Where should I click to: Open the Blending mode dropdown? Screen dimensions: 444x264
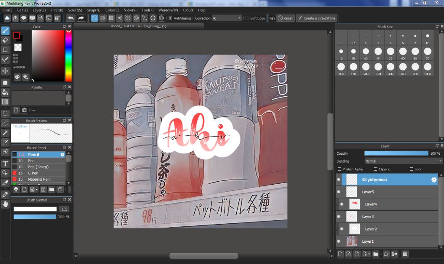point(403,161)
